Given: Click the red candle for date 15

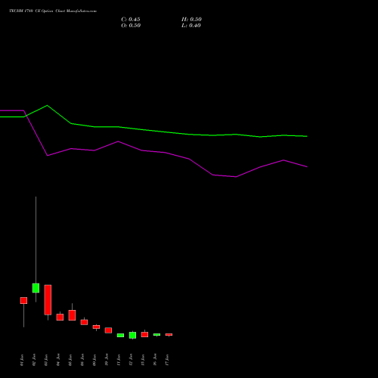Looking at the screenshot, I should (x=144, y=335).
